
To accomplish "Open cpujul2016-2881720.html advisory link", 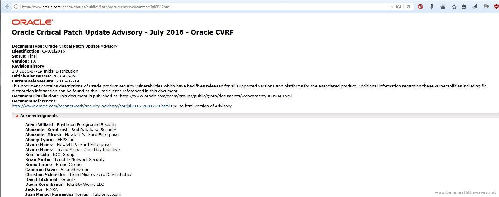I will pos(91,106).
